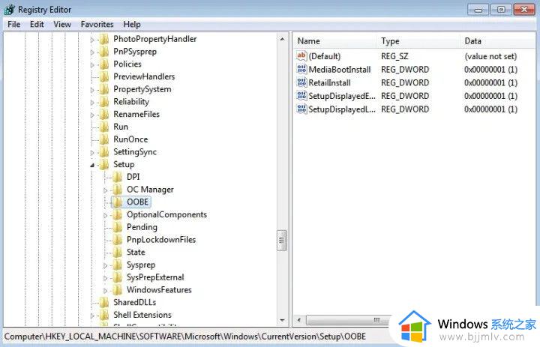Click the SetupDisplayedE... DWORD value icon

(301, 96)
